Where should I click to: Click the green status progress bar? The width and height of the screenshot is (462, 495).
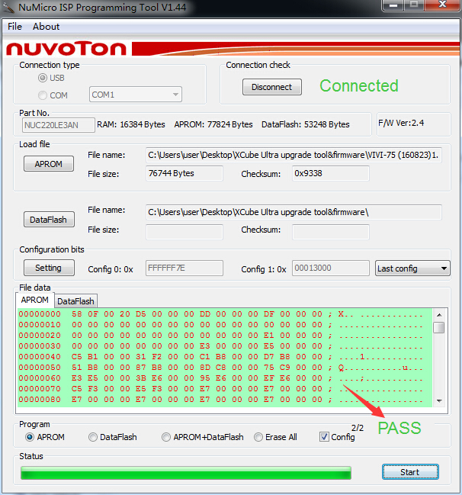[186, 473]
